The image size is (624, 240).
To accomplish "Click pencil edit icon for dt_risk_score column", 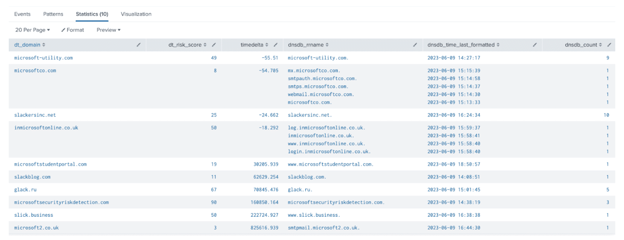I will click(x=214, y=45).
